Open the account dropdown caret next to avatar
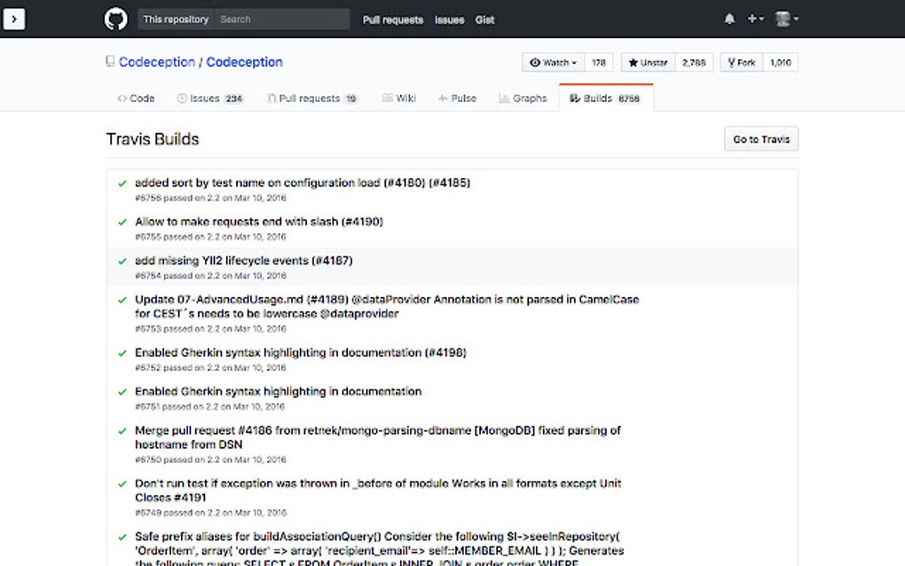This screenshot has height=566, width=905. pyautogui.click(x=796, y=19)
